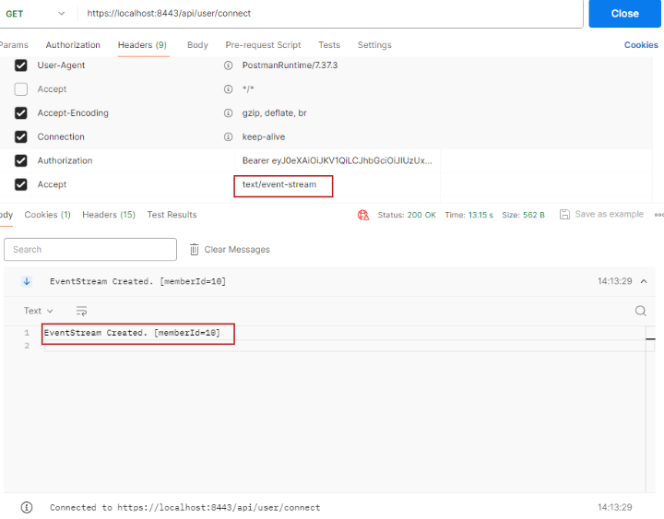The image size is (664, 519).
Task: Click the keep-alive value
Action: (264, 136)
